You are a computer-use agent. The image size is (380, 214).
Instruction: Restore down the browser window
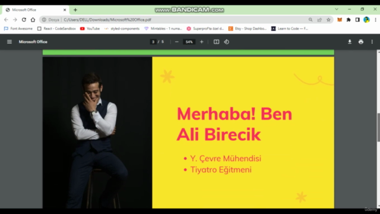[x=362, y=10]
